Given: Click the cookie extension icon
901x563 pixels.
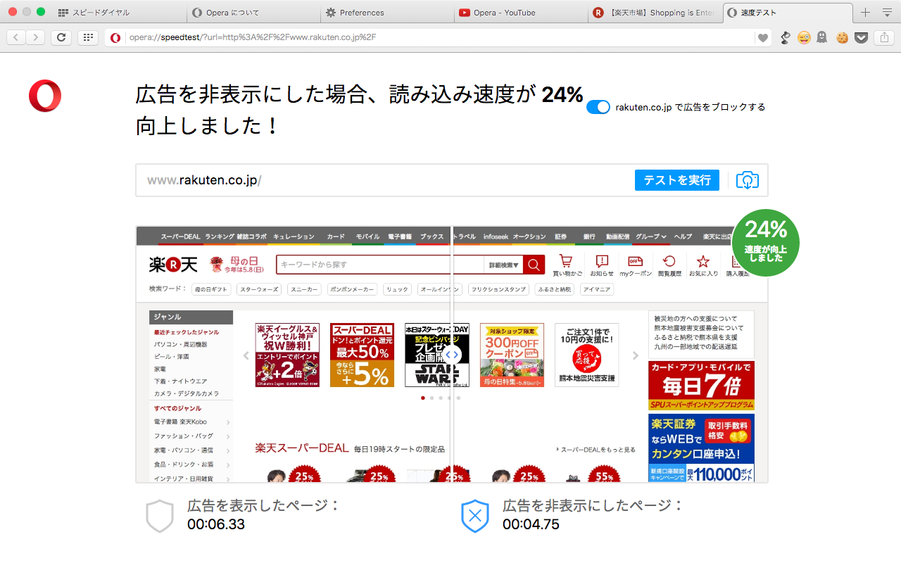Looking at the screenshot, I should pos(842,37).
